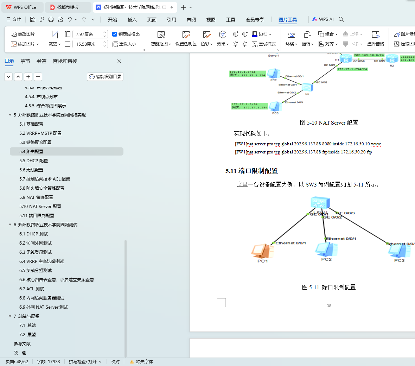
Task: Go to 6.1 DHCP 测试 outline entry
Action: point(34,234)
